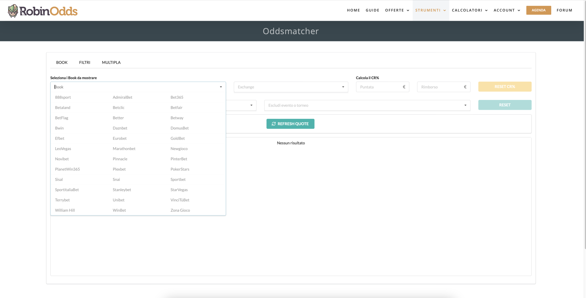Collapse the Book dropdown arrow
The image size is (586, 298).
221,87
